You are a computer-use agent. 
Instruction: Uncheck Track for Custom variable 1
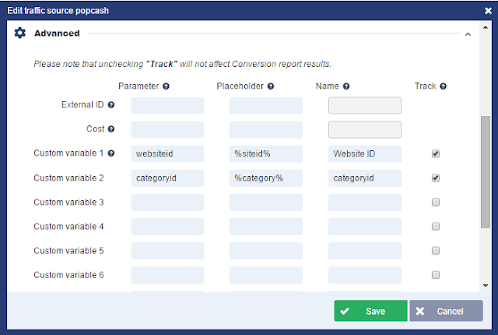point(436,153)
